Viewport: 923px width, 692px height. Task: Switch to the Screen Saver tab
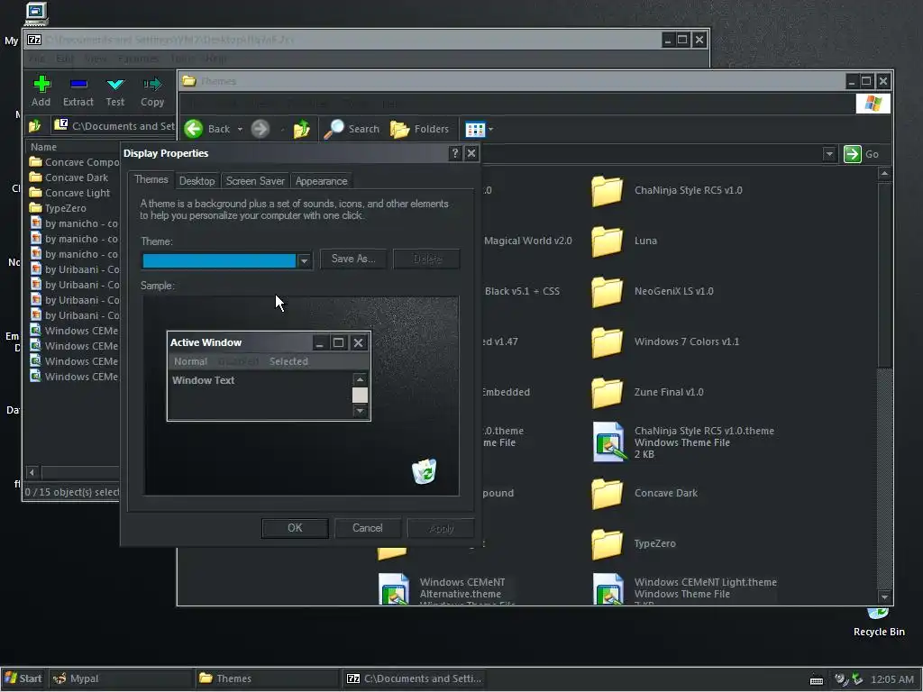pyautogui.click(x=255, y=181)
